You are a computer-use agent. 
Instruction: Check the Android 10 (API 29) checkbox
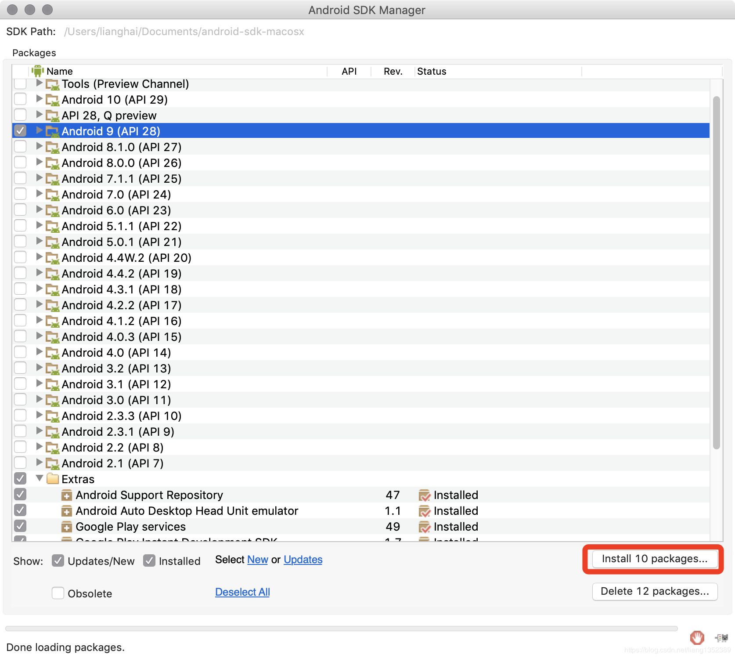click(x=20, y=99)
